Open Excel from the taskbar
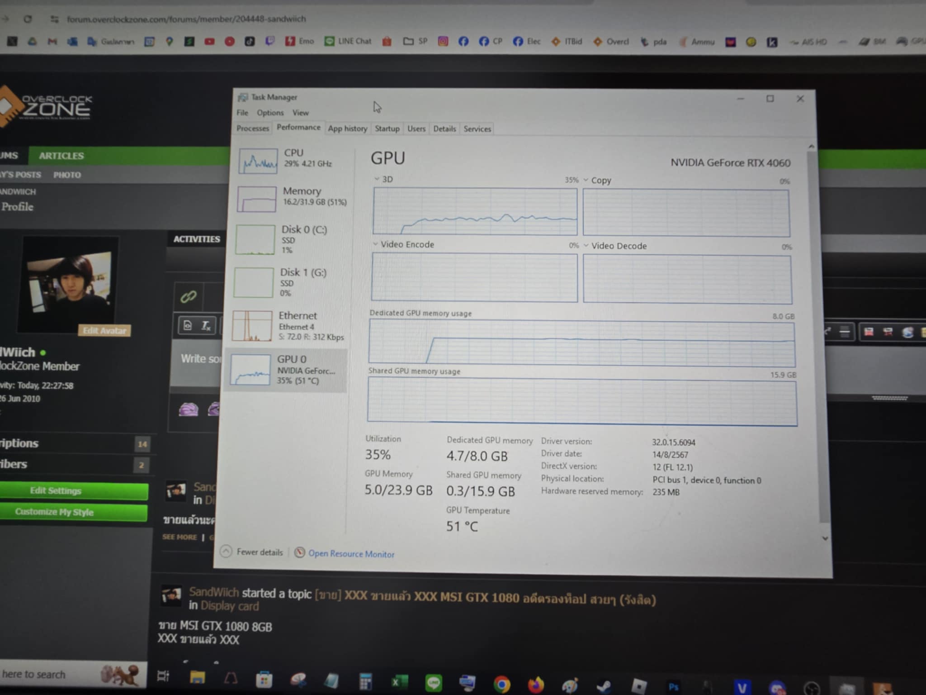Viewport: 926px width, 695px height. [x=399, y=682]
